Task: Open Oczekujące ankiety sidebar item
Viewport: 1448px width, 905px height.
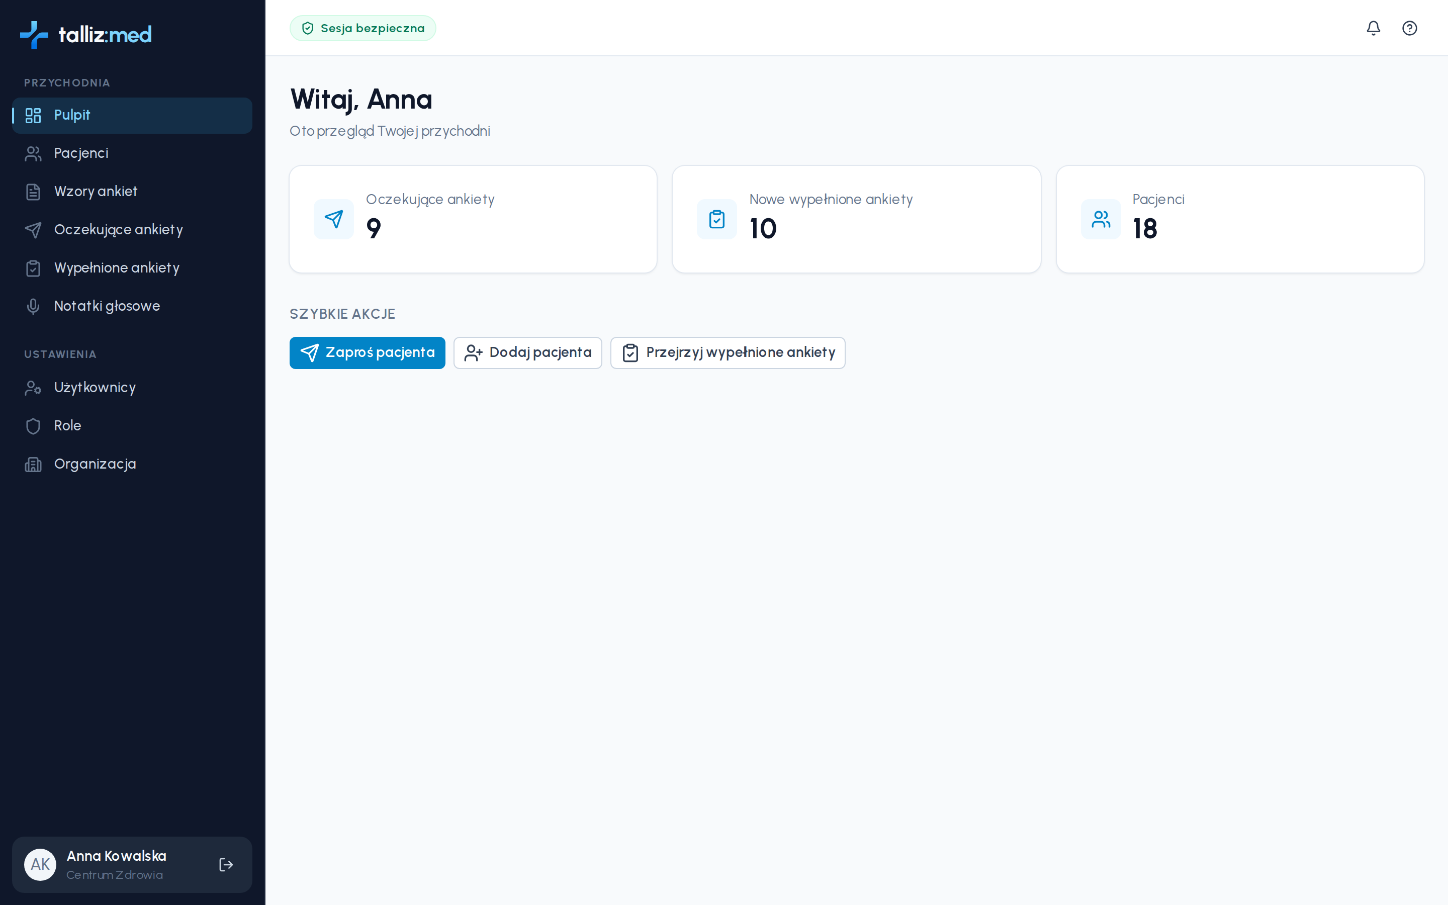Action: [132, 230]
